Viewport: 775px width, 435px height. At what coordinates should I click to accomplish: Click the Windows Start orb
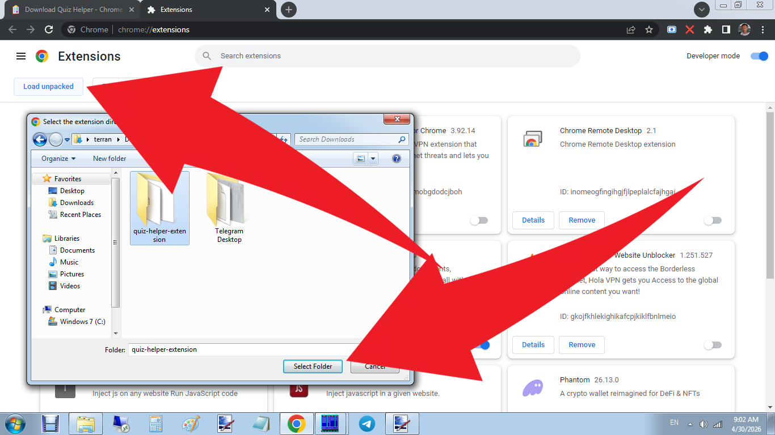(x=15, y=423)
